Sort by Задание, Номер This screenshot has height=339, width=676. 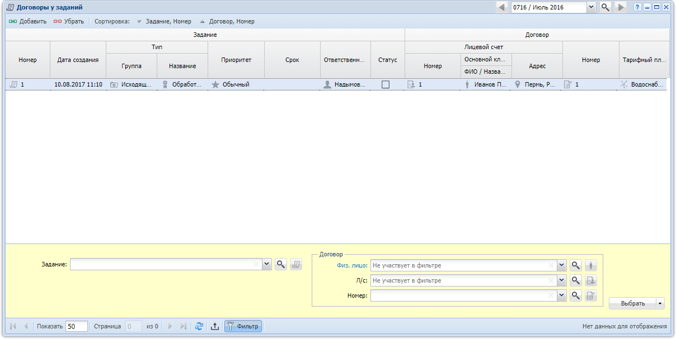point(163,21)
